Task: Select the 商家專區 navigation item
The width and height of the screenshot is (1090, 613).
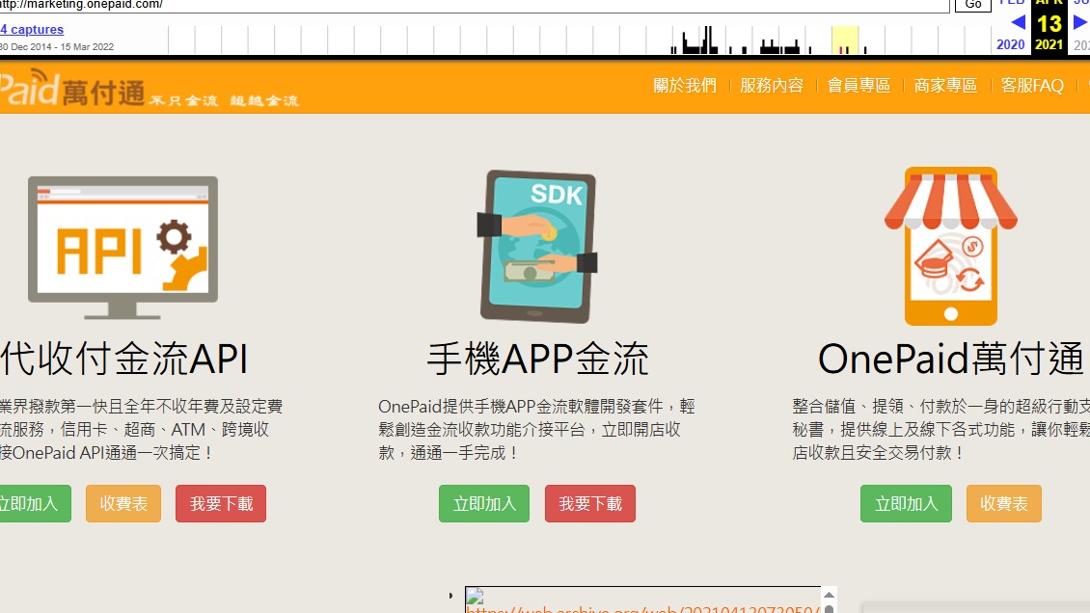Action: point(945,86)
